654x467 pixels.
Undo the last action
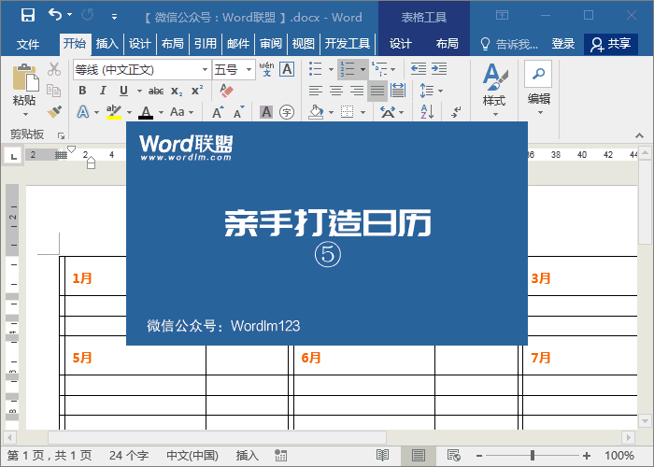(54, 15)
